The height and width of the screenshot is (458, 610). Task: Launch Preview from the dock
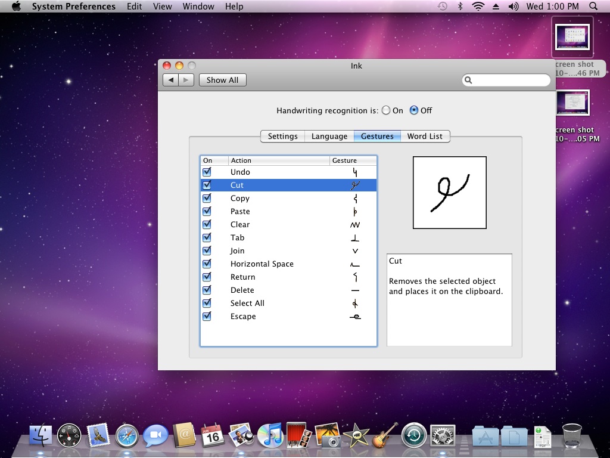(x=241, y=435)
